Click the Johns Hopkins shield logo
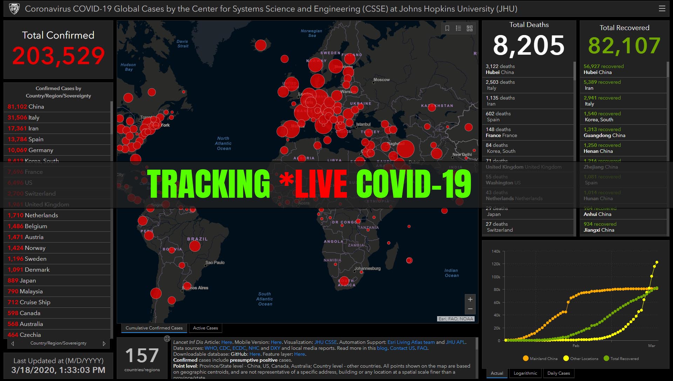 [14, 8]
